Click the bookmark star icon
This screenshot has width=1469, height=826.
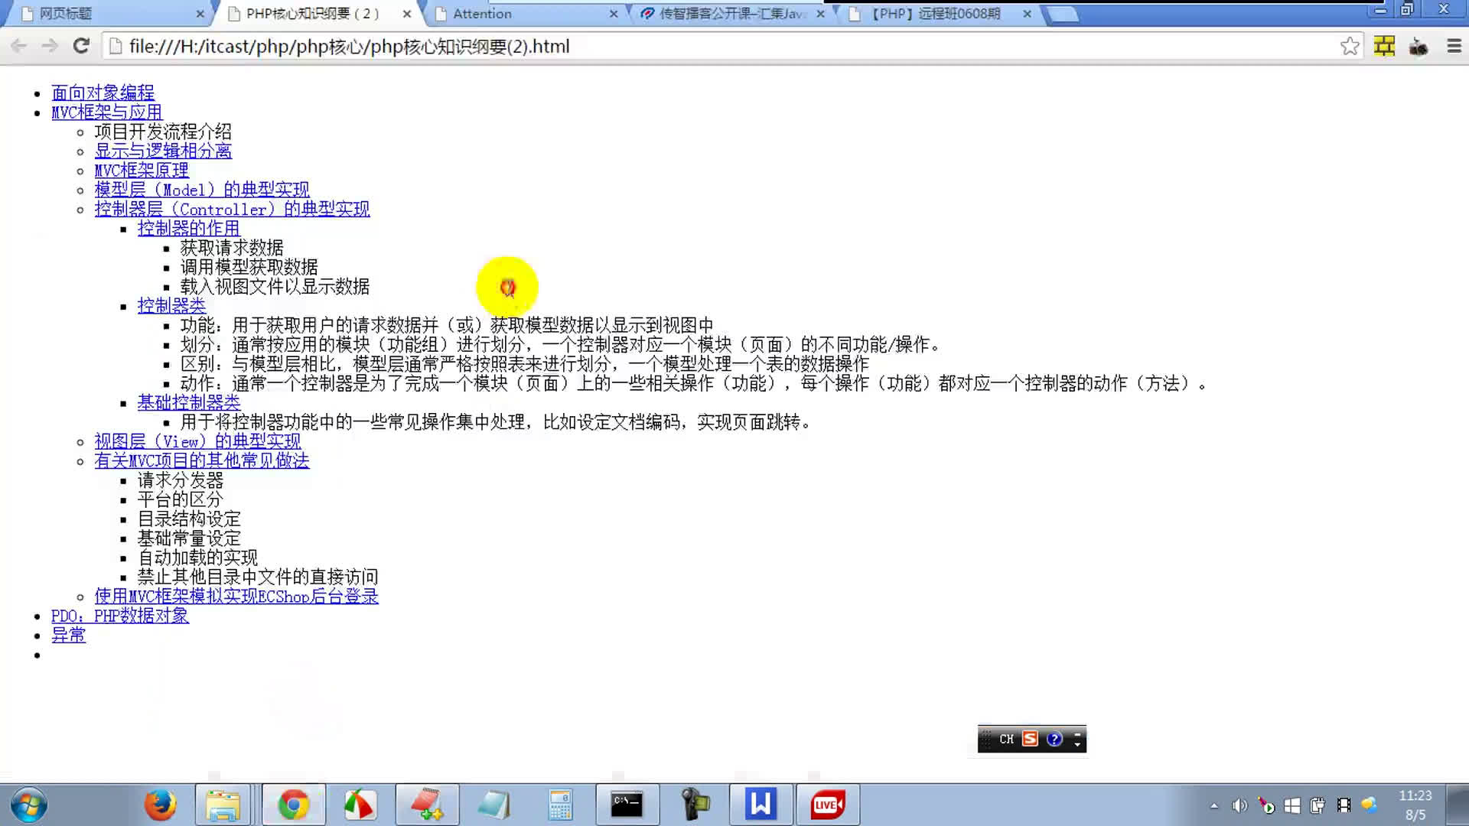(x=1350, y=46)
